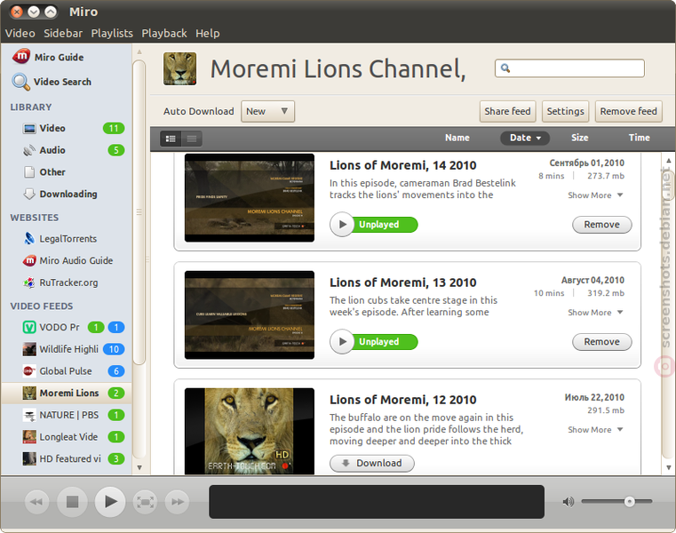Click the feed search input field
Screen dimensions: 676x533
pos(569,68)
